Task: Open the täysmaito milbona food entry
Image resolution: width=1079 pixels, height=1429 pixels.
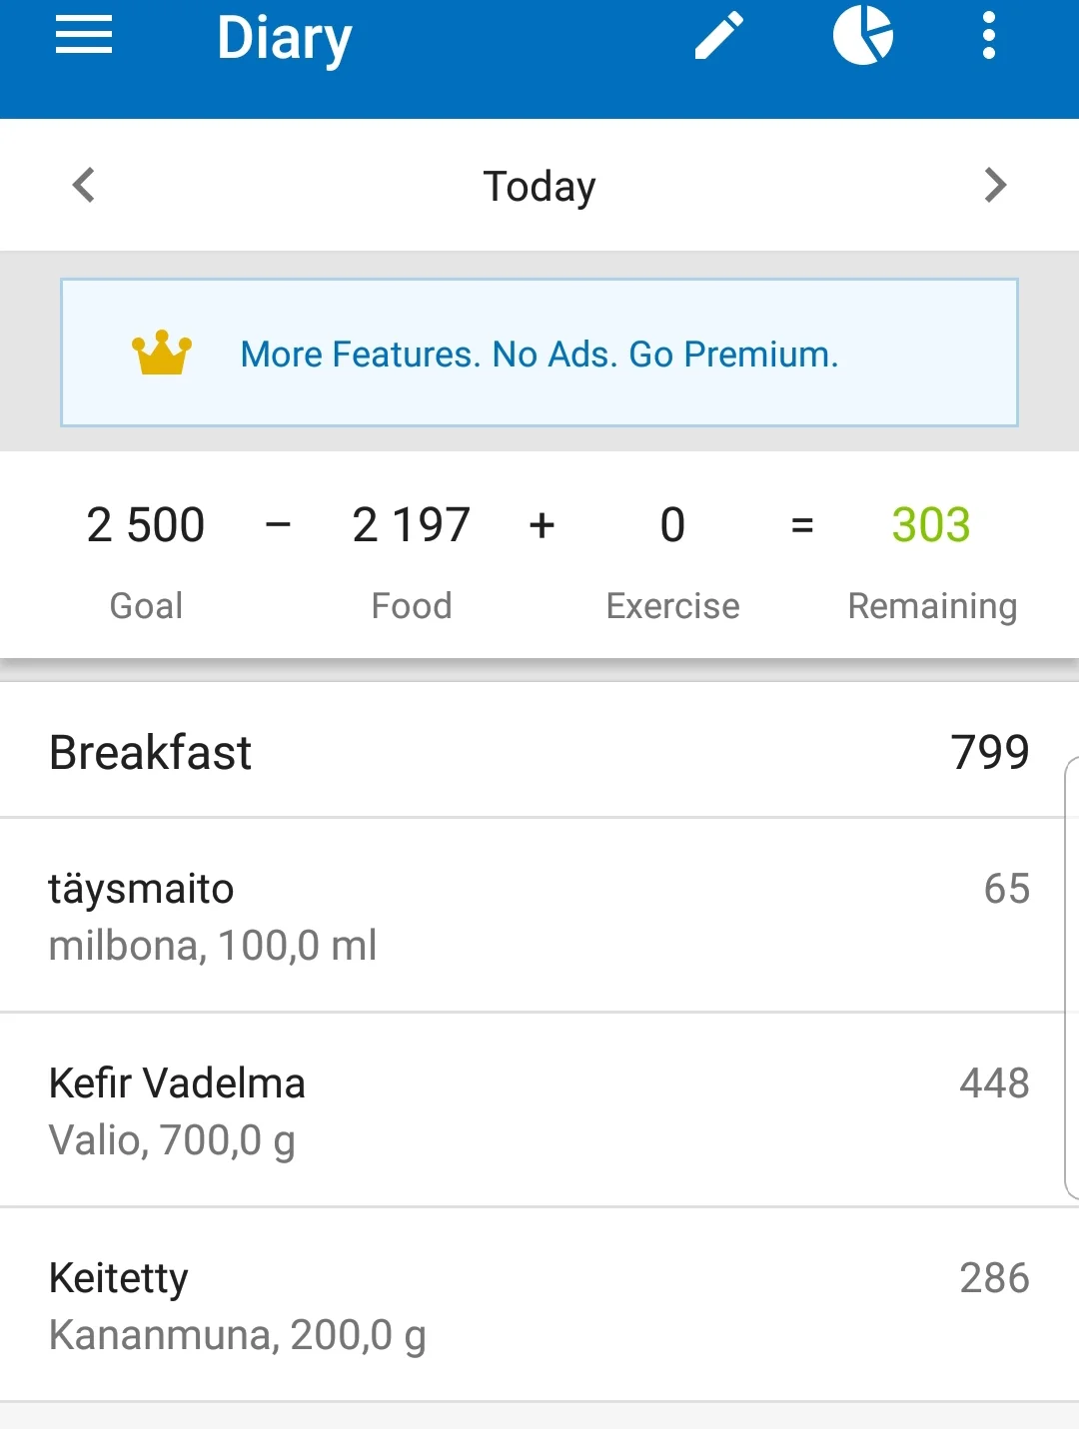Action: click(213, 916)
